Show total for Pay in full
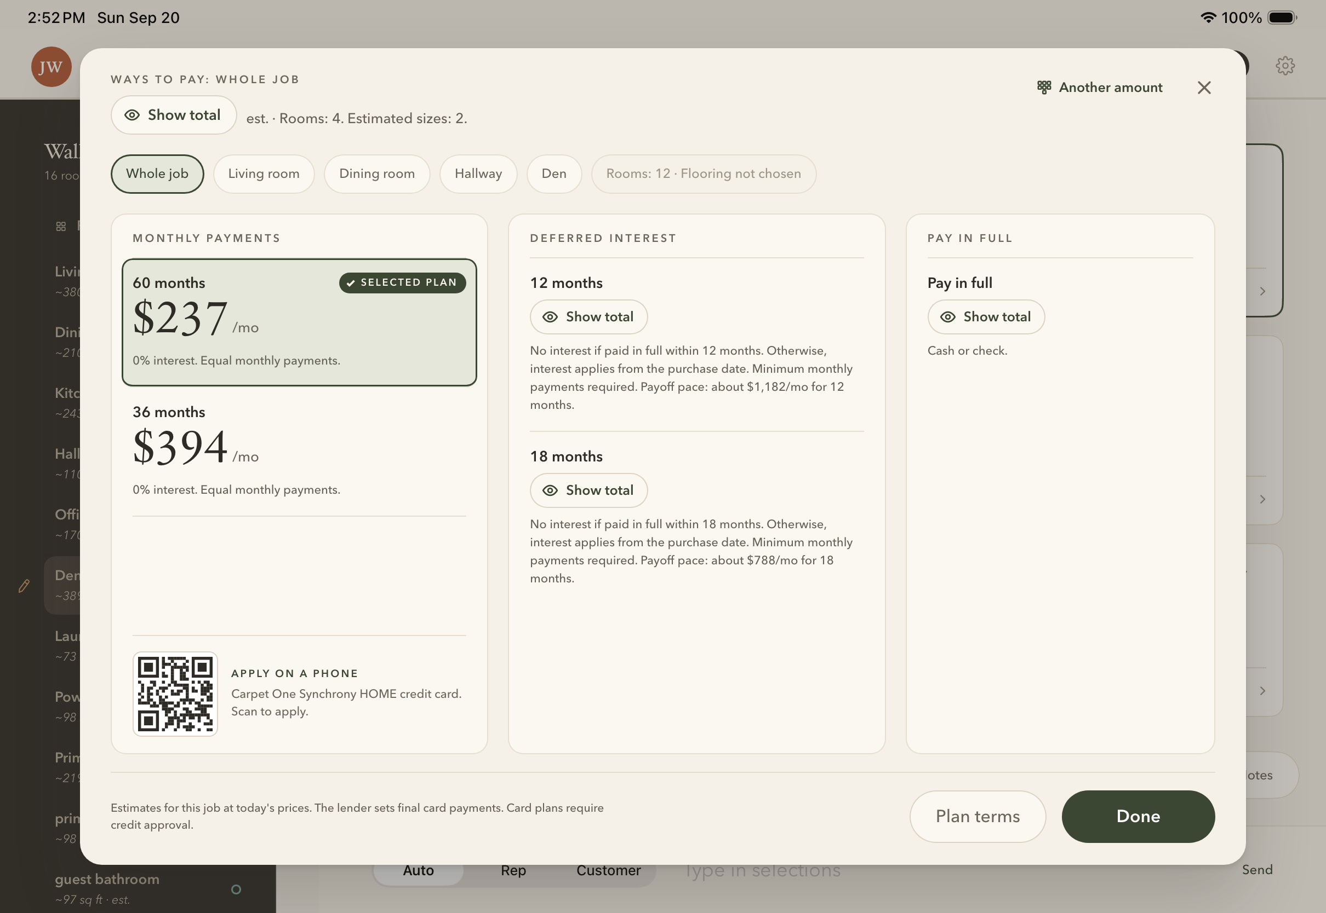 pyautogui.click(x=986, y=317)
